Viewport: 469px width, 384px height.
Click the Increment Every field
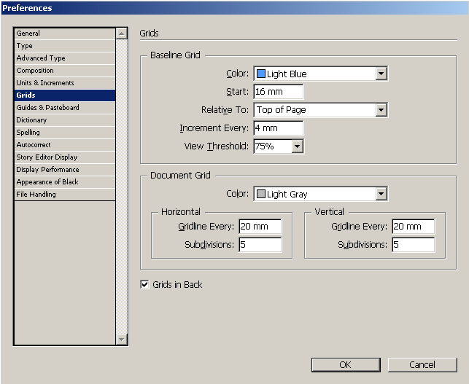278,128
